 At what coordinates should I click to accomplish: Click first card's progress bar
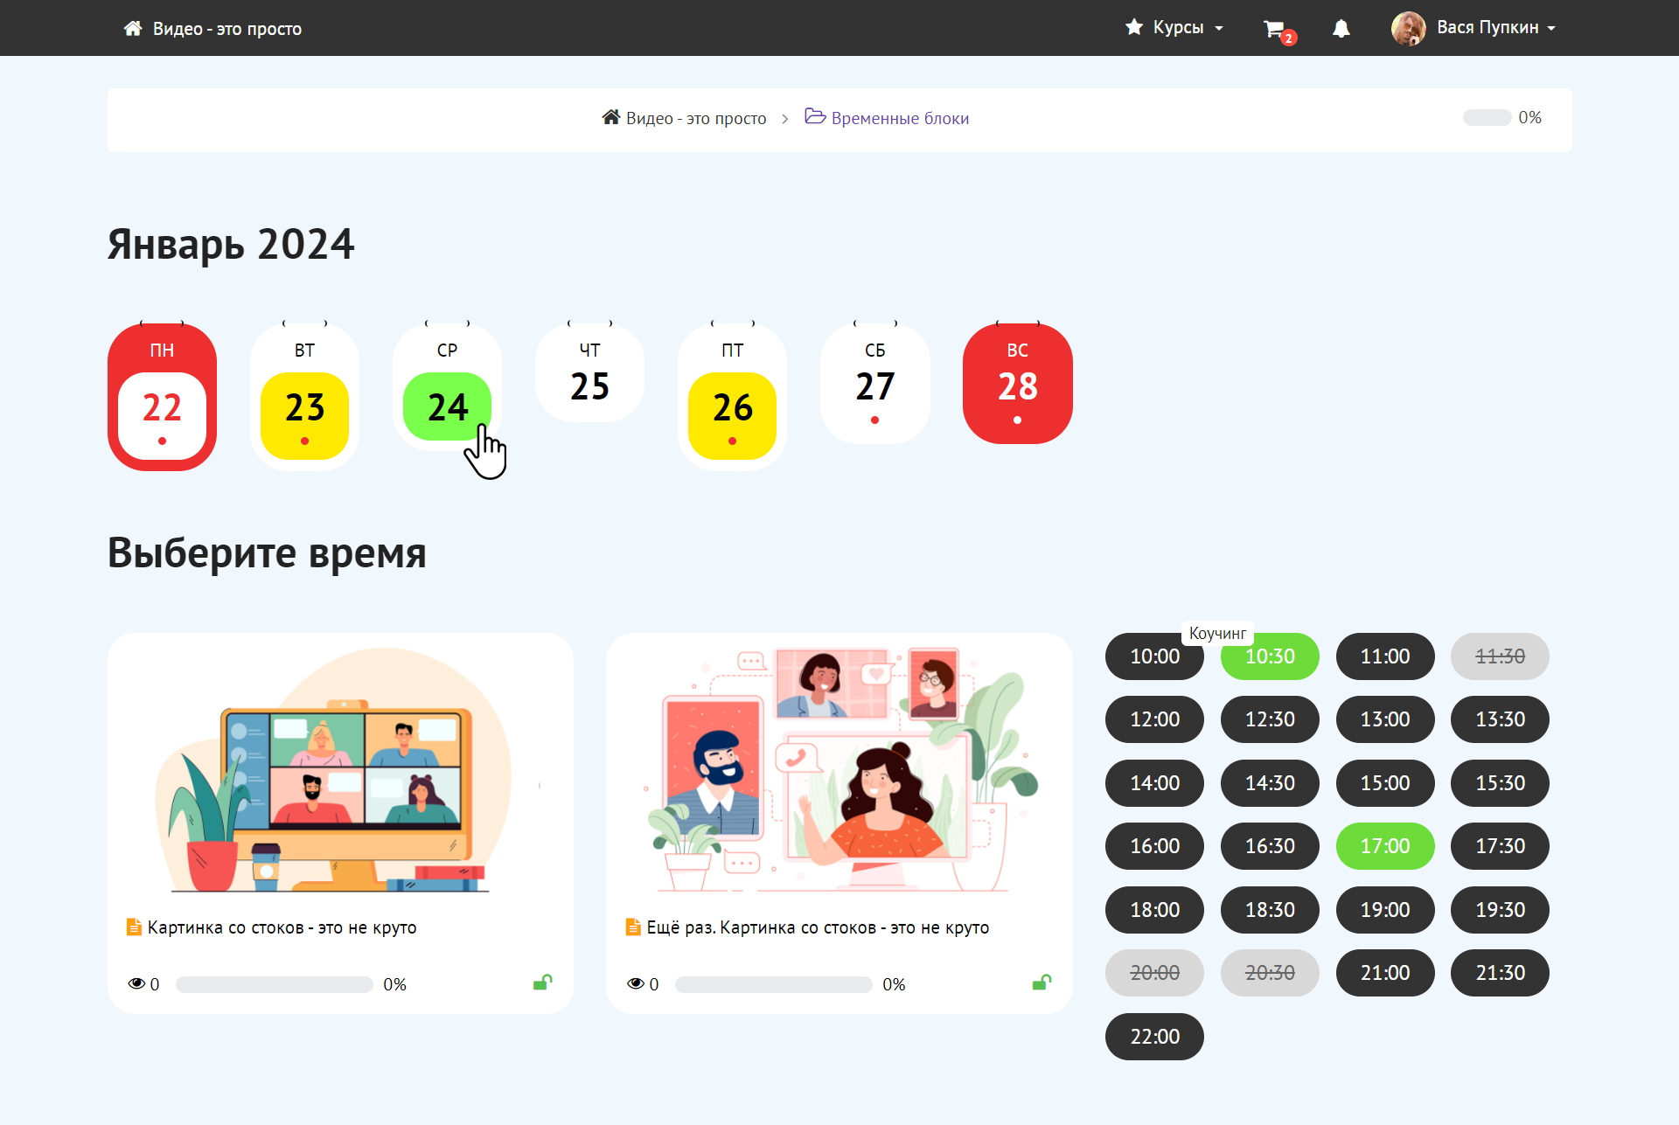[274, 984]
